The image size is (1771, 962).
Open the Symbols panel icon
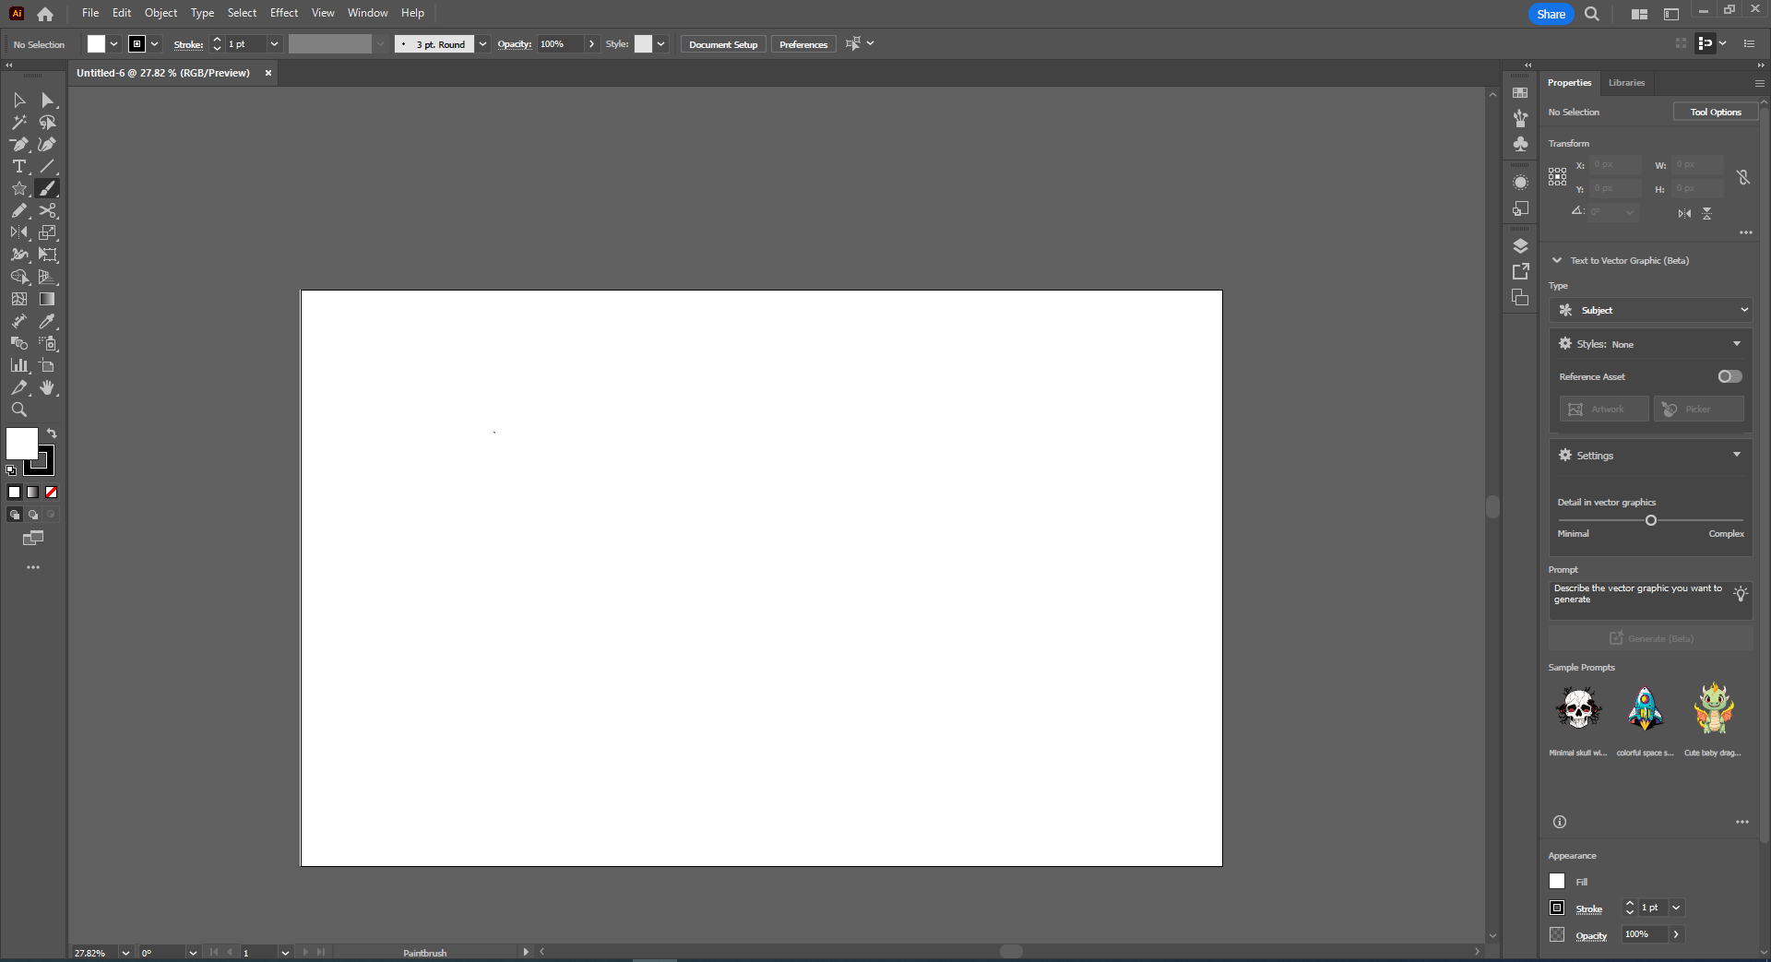(1521, 144)
